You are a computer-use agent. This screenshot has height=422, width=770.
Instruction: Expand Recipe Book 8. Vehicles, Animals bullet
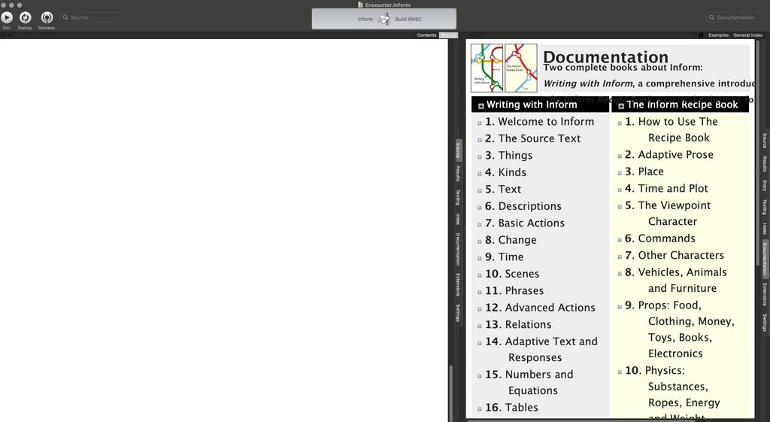coord(620,274)
